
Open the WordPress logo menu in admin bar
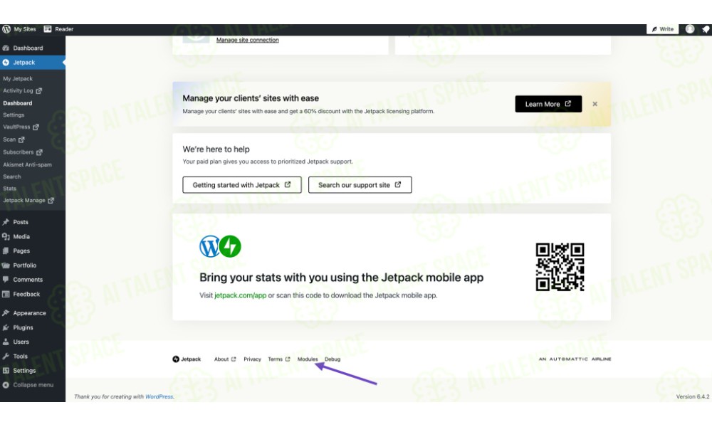(6, 29)
